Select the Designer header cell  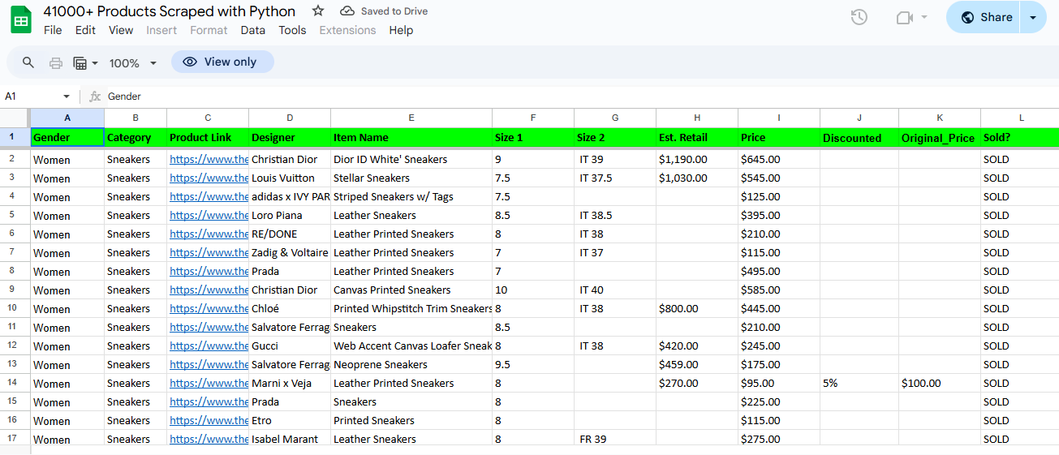(x=290, y=137)
